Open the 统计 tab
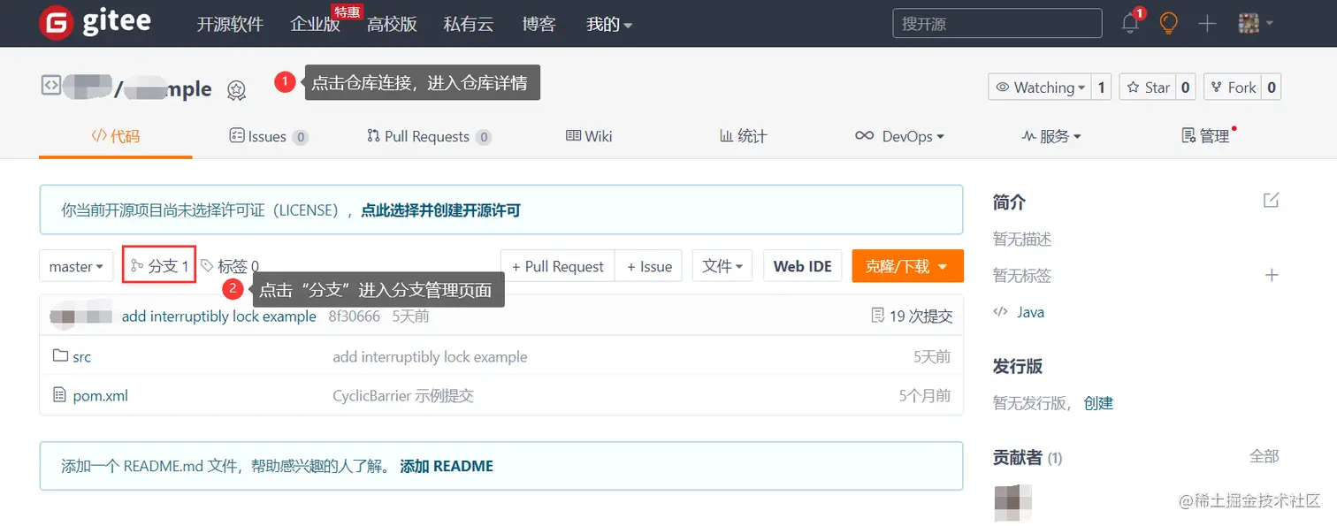The image size is (1337, 526). point(743,136)
